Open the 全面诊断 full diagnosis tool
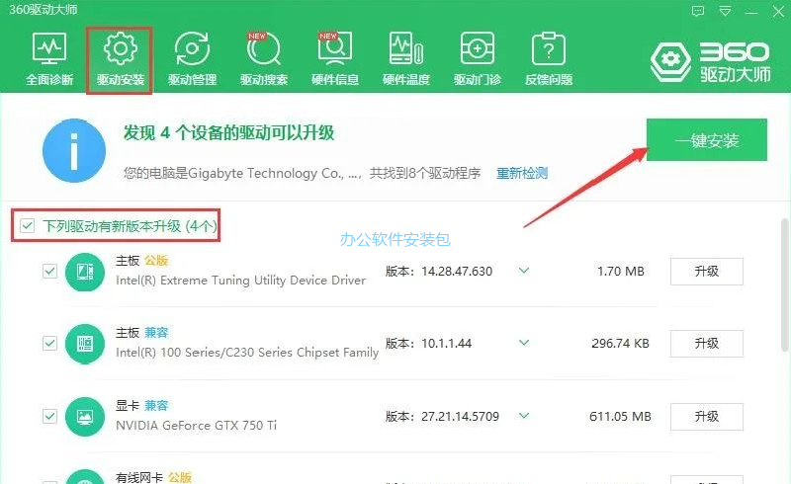Image resolution: width=791 pixels, height=484 pixels. (49, 59)
